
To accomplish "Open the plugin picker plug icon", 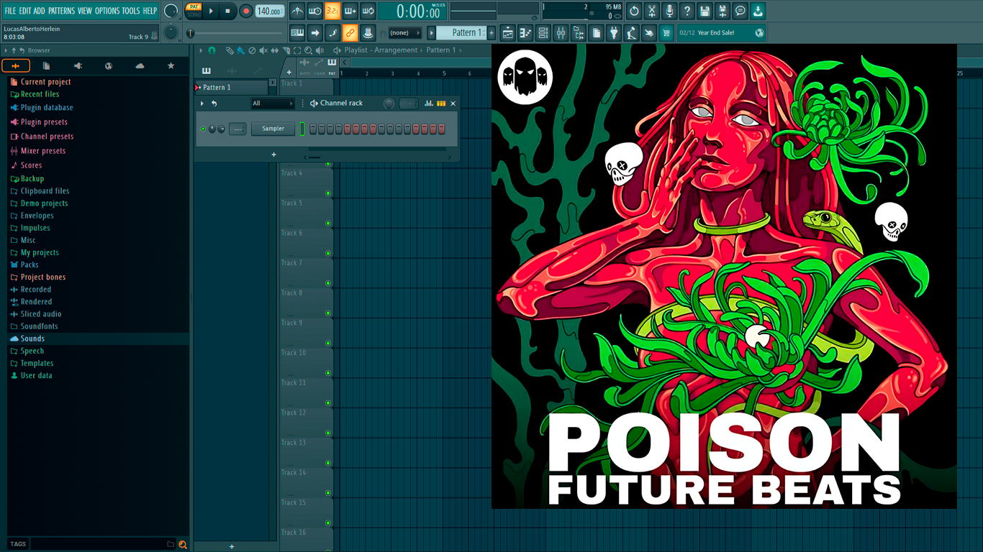I will [x=614, y=32].
